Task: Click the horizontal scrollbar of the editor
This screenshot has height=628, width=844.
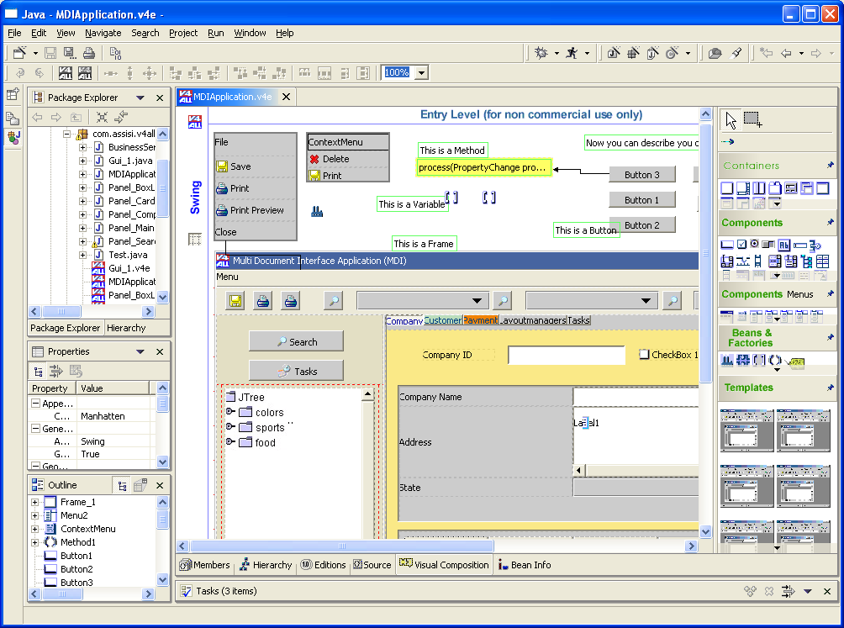Action: point(437,546)
